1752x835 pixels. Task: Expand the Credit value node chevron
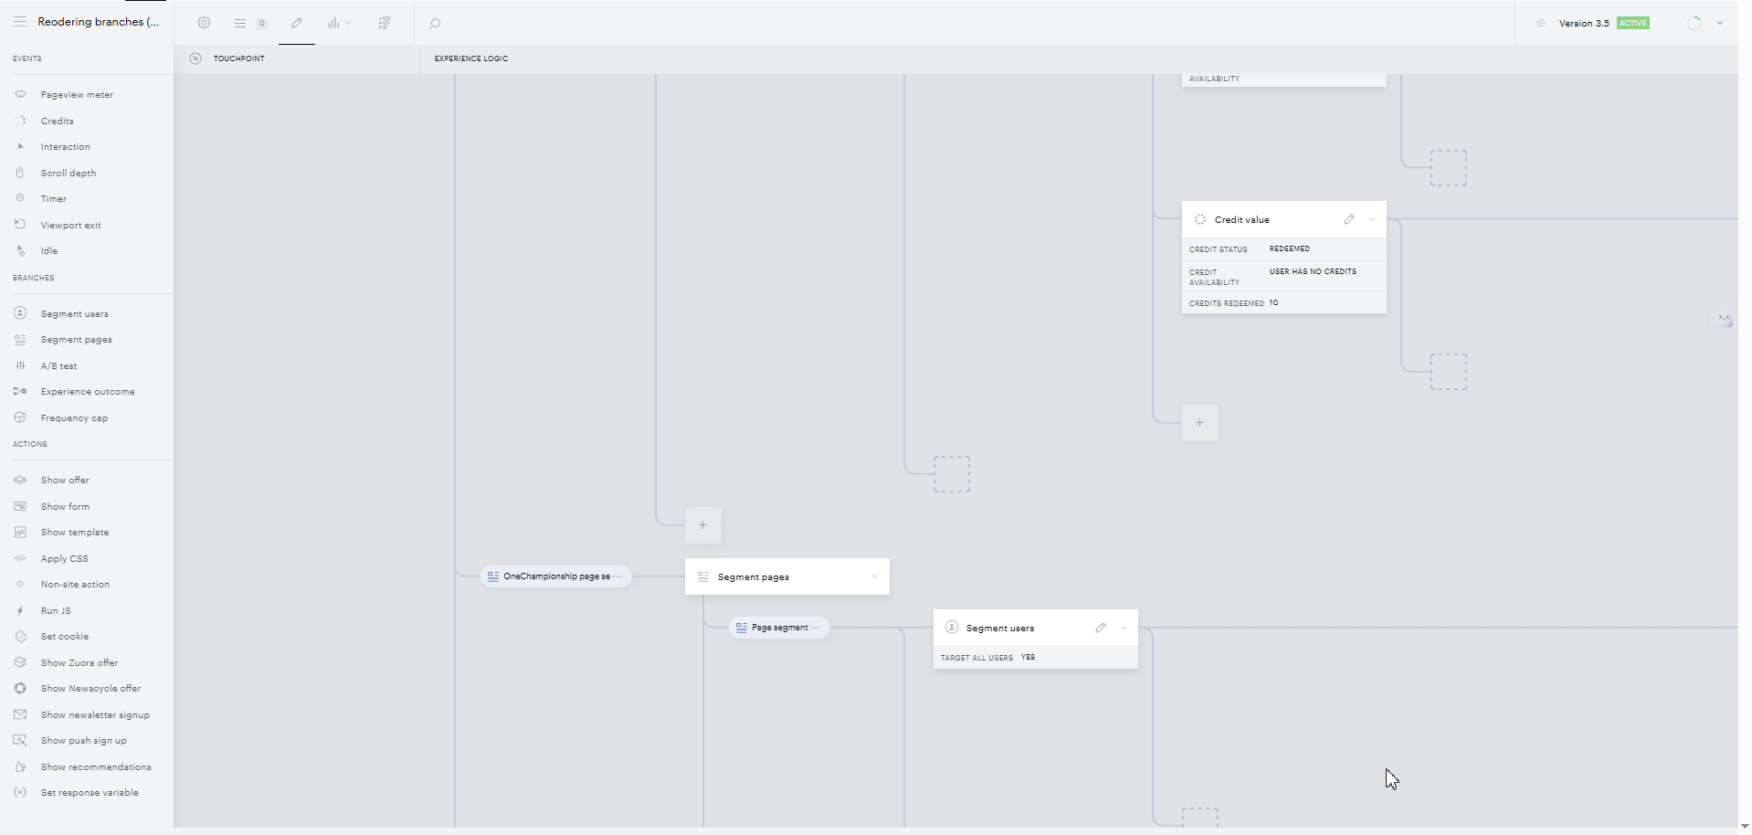point(1372,219)
